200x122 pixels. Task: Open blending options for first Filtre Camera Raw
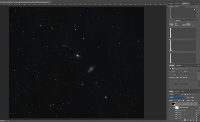coord(196,110)
